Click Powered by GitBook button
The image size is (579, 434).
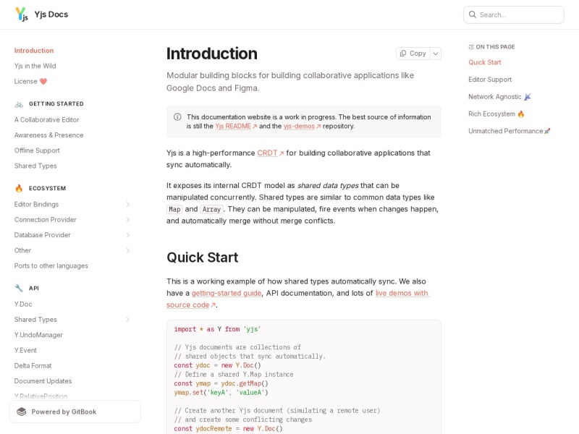tap(75, 412)
